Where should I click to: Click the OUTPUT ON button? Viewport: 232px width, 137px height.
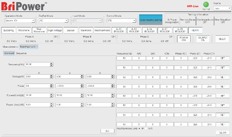(x=203, y=39)
